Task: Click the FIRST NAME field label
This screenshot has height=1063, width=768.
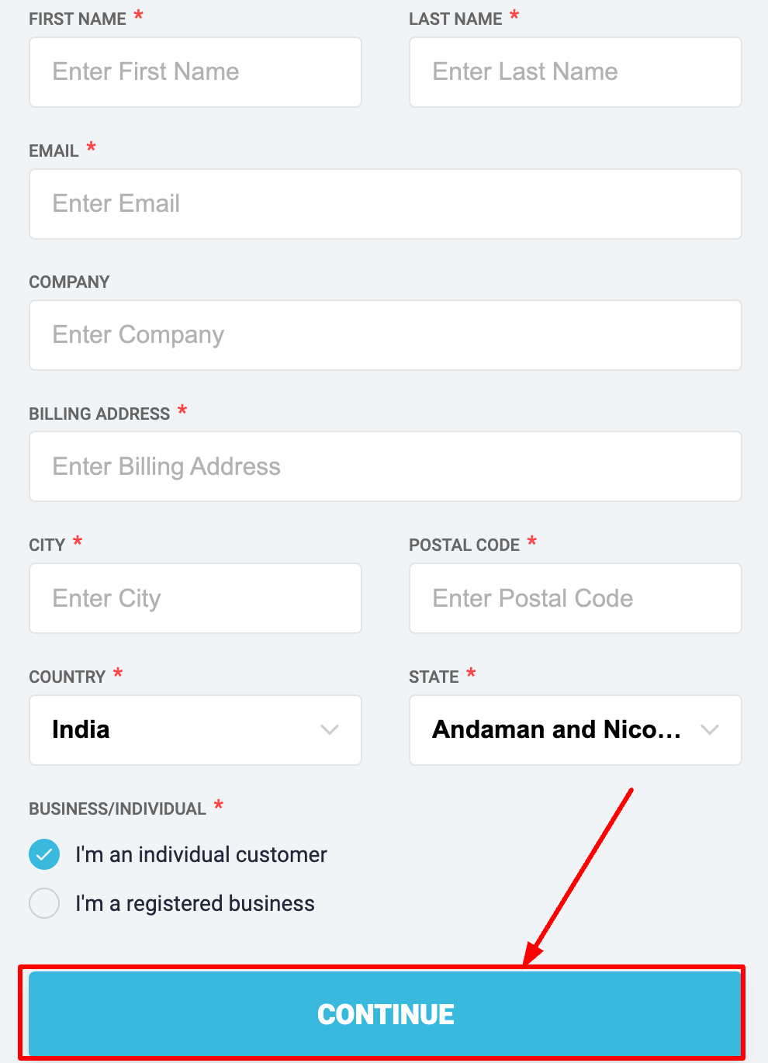Action: tap(78, 19)
